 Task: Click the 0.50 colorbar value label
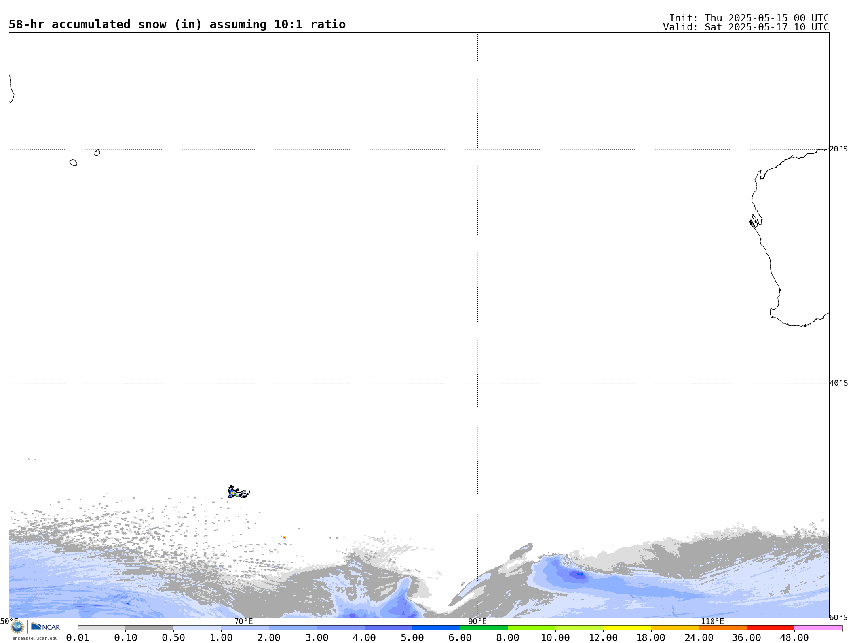point(173,638)
